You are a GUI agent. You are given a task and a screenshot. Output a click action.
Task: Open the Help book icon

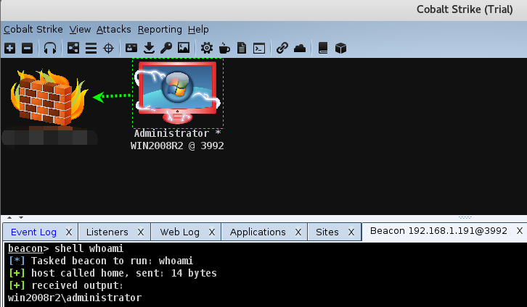323,49
